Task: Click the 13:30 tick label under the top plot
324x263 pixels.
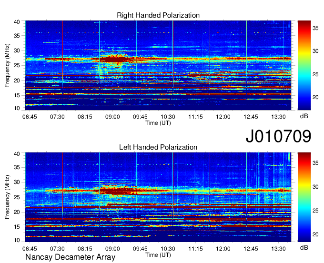Action: click(x=278, y=117)
